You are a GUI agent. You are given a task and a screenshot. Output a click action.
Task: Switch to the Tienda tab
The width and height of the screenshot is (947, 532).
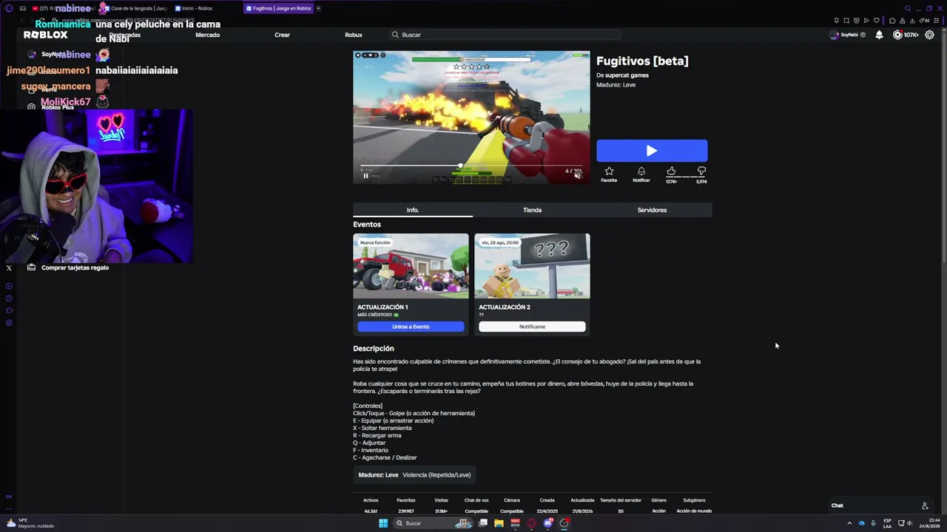point(532,210)
